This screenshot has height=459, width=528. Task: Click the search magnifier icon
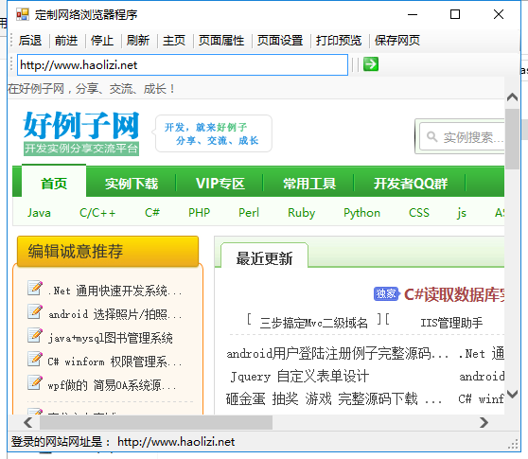[432, 136]
